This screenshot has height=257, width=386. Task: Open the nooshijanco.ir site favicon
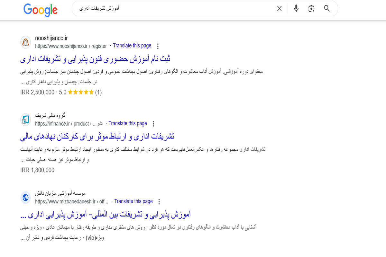[x=25, y=42]
